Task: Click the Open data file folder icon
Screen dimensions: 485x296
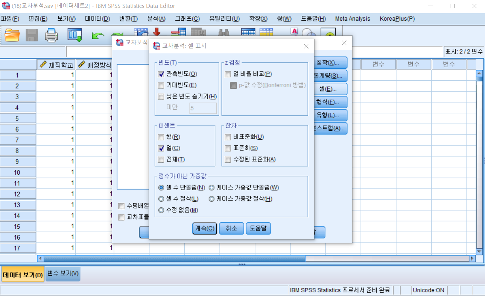Action: tap(12, 35)
